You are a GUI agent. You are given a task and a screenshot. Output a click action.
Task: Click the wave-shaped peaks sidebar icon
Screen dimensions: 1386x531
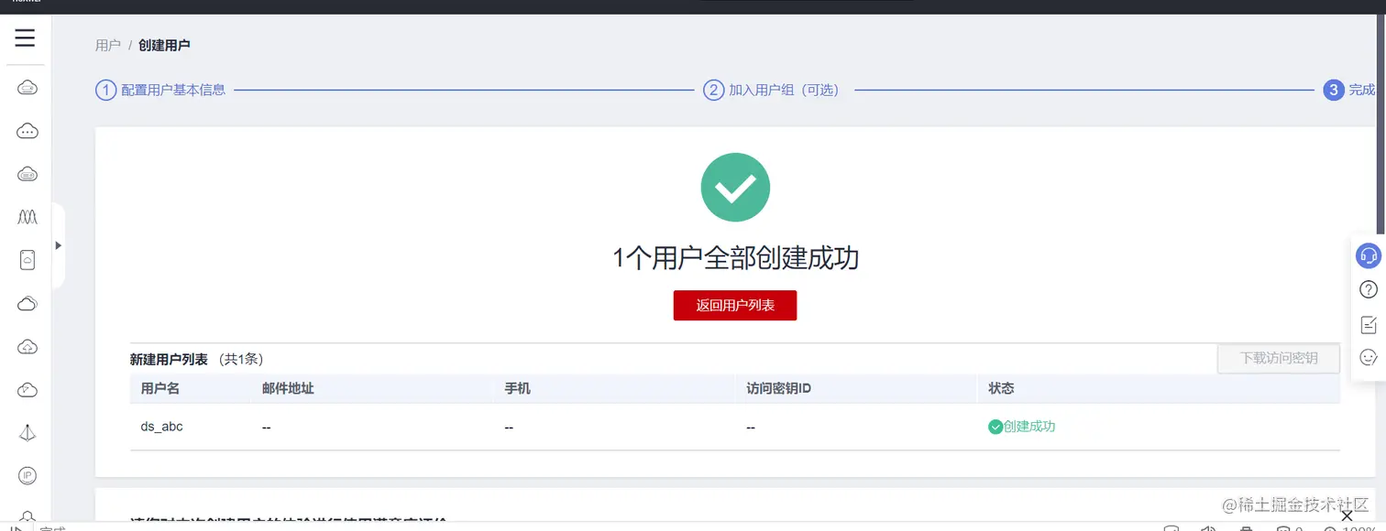pos(27,217)
